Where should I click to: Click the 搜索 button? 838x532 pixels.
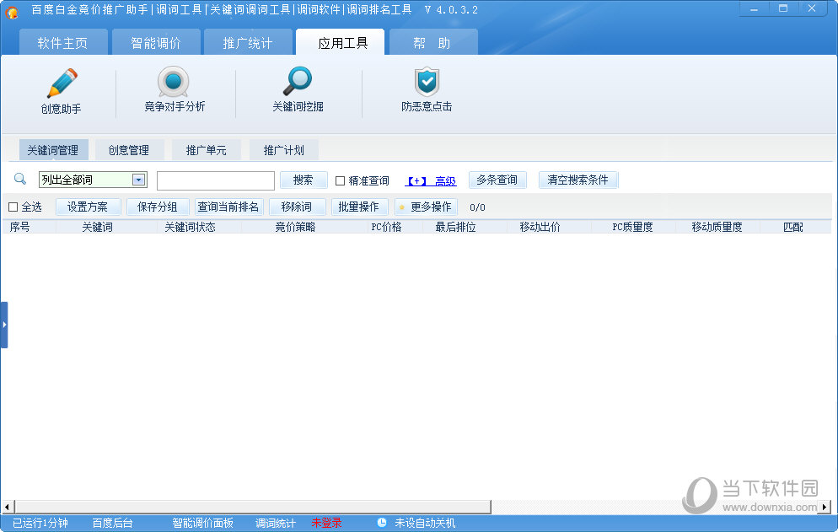(x=304, y=180)
